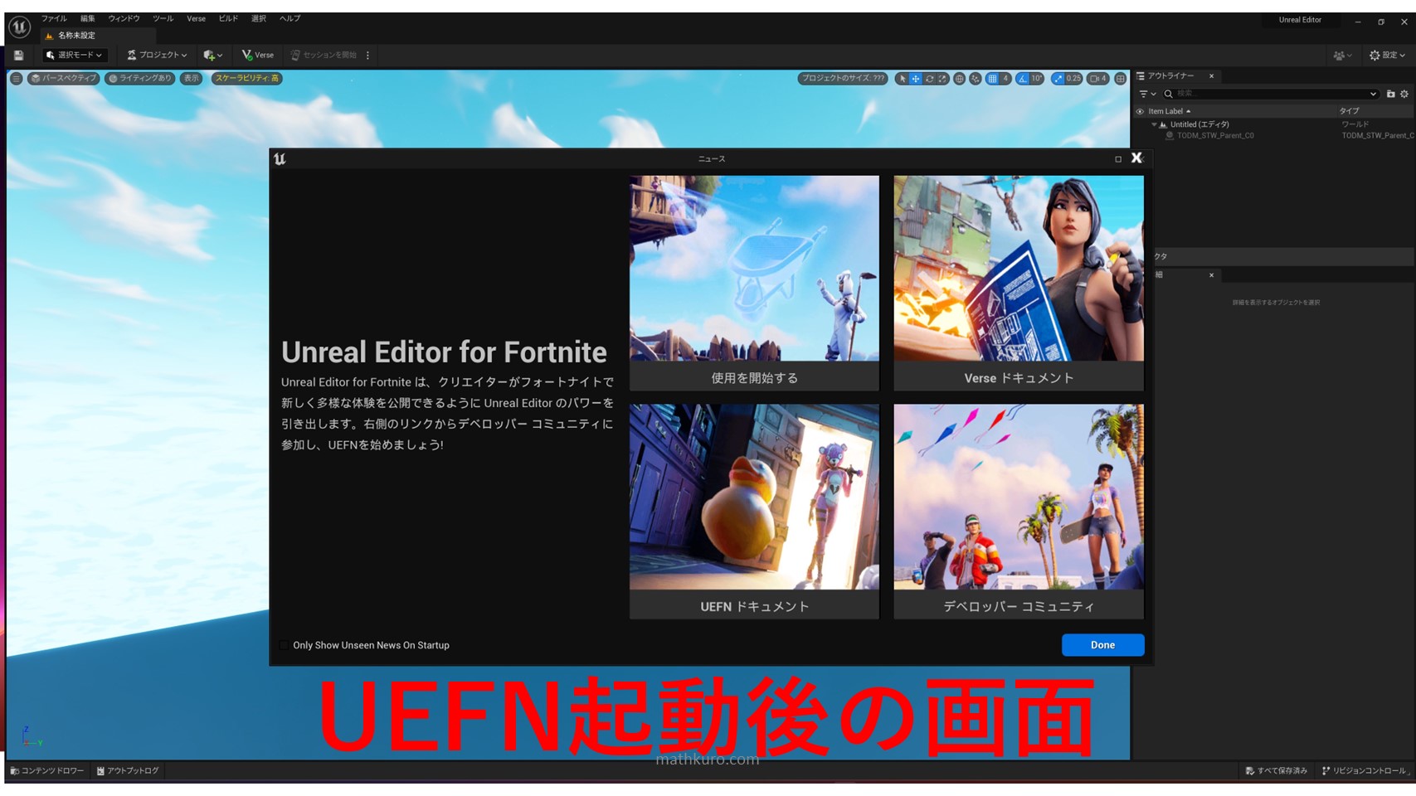The height and width of the screenshot is (796, 1416).
Task: Click the viewport layout maximize icon
Action: [1121, 79]
